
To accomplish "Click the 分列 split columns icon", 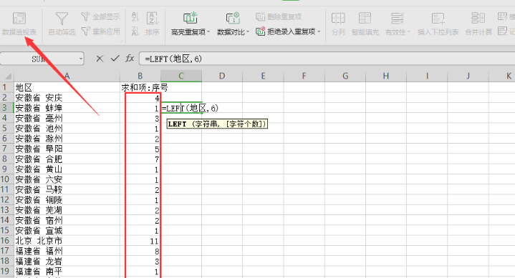I will (338, 19).
